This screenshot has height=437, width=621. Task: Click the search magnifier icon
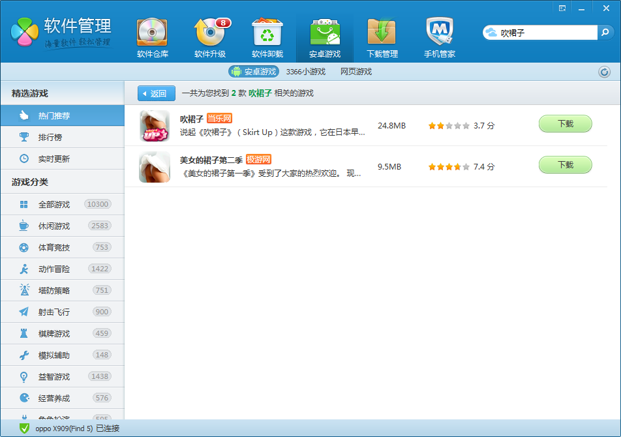[605, 31]
